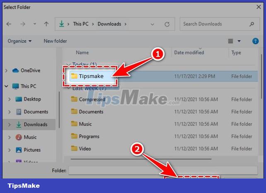Image resolution: width=266 pixels, height=193 pixels.
Task: Select the Programs folder
Action: (89, 137)
